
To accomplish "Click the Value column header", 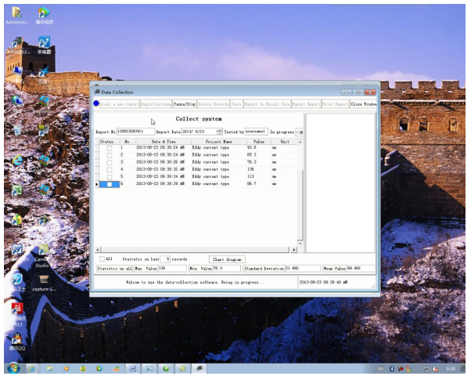I will pyautogui.click(x=259, y=141).
